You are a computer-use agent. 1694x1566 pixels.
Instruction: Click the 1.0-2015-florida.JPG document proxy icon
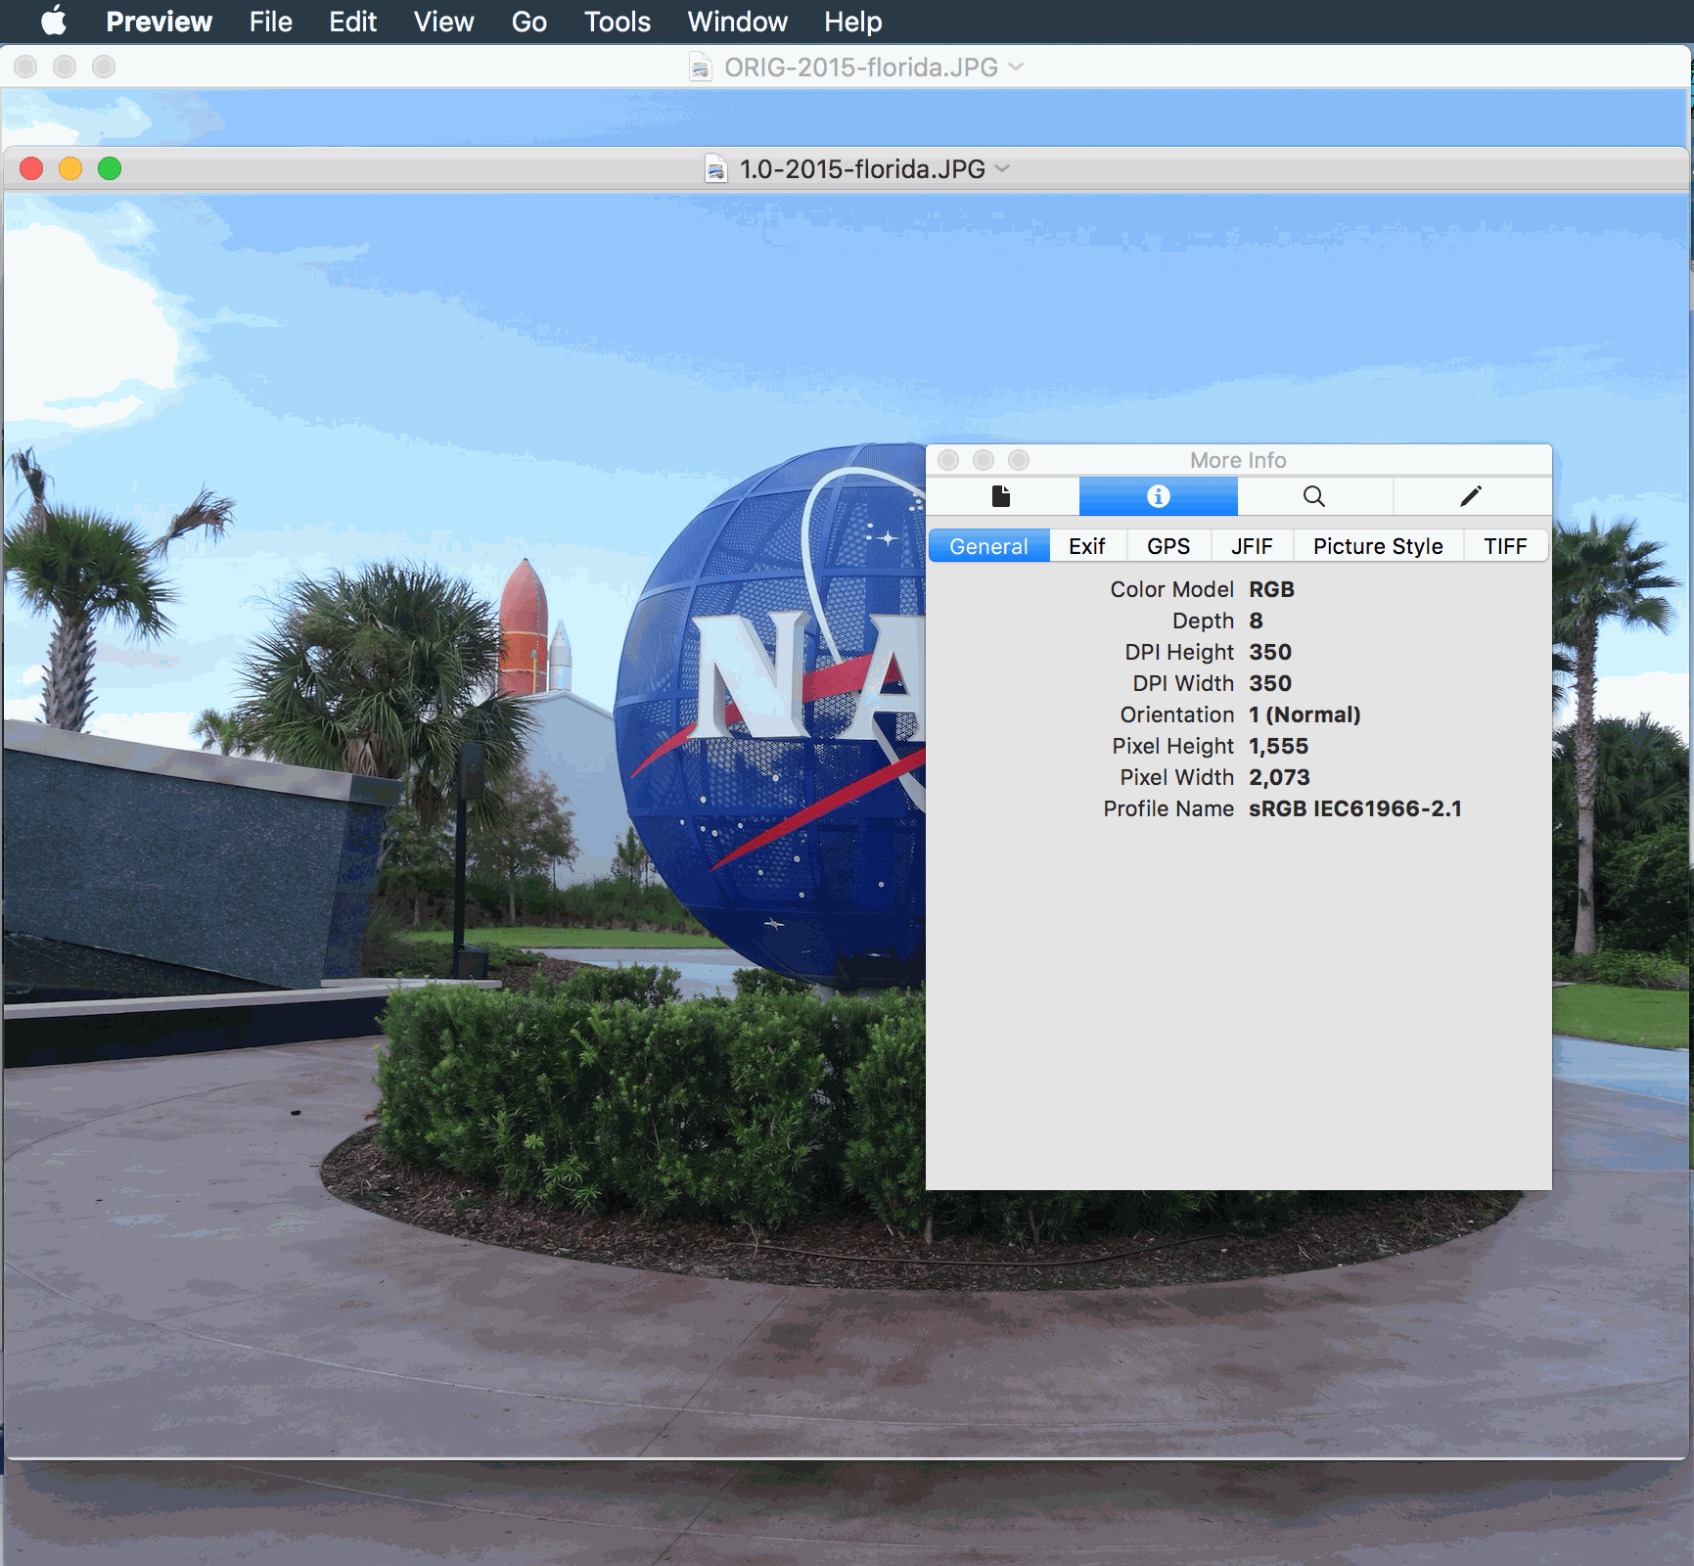[716, 169]
